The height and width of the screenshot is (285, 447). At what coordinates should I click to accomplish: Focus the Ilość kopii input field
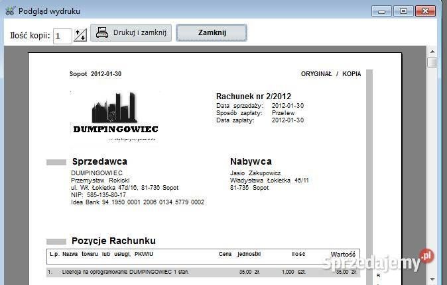62,36
